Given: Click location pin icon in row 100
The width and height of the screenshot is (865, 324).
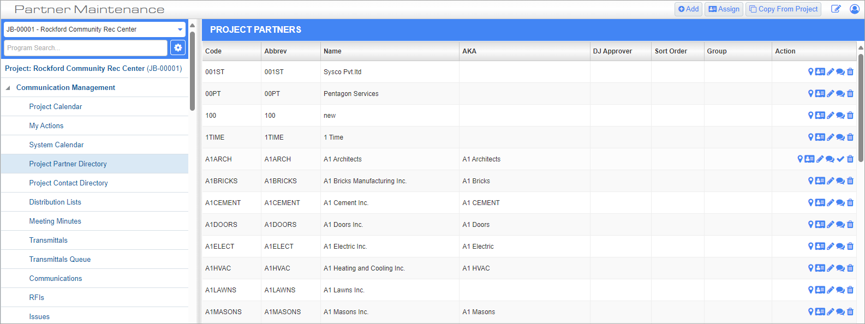Looking at the screenshot, I should tap(810, 115).
